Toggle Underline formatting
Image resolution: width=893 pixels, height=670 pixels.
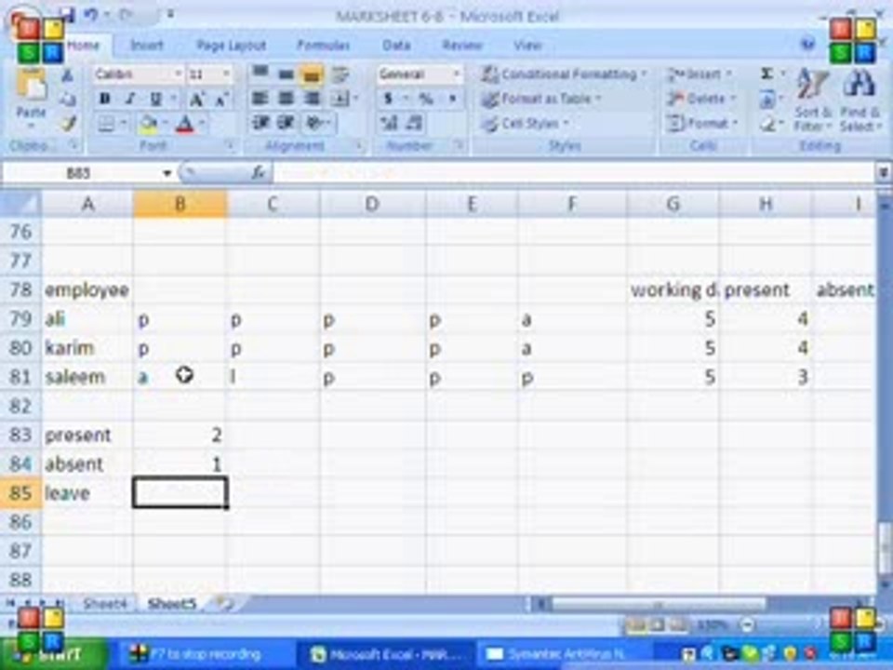tap(155, 99)
